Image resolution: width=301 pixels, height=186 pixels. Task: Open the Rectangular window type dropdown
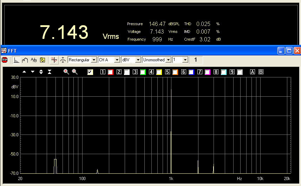[x=93, y=60]
